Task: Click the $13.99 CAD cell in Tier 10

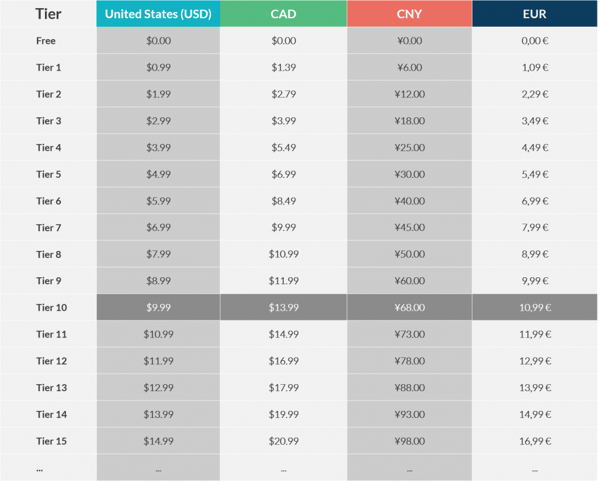Action: click(283, 307)
